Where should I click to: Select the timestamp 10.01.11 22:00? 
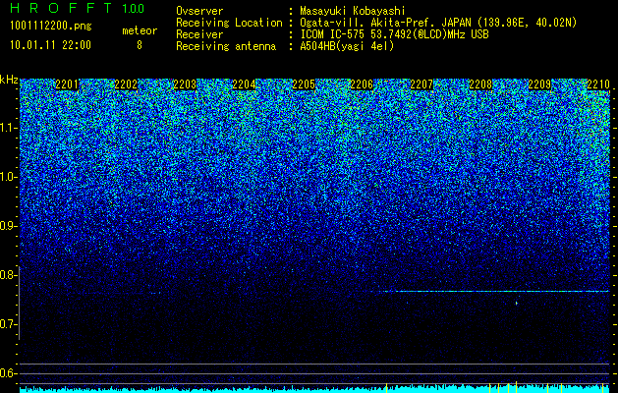[x=50, y=45]
